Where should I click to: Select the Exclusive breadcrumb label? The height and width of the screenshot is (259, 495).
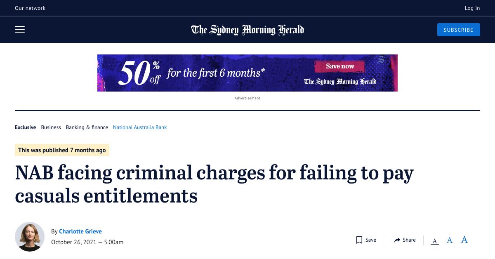pyautogui.click(x=25, y=127)
